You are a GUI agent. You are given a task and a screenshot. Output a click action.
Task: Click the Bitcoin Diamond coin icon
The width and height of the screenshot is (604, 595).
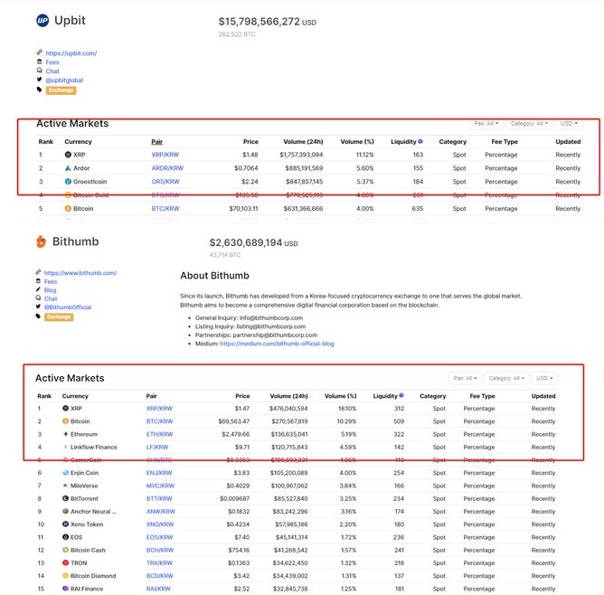(x=65, y=576)
